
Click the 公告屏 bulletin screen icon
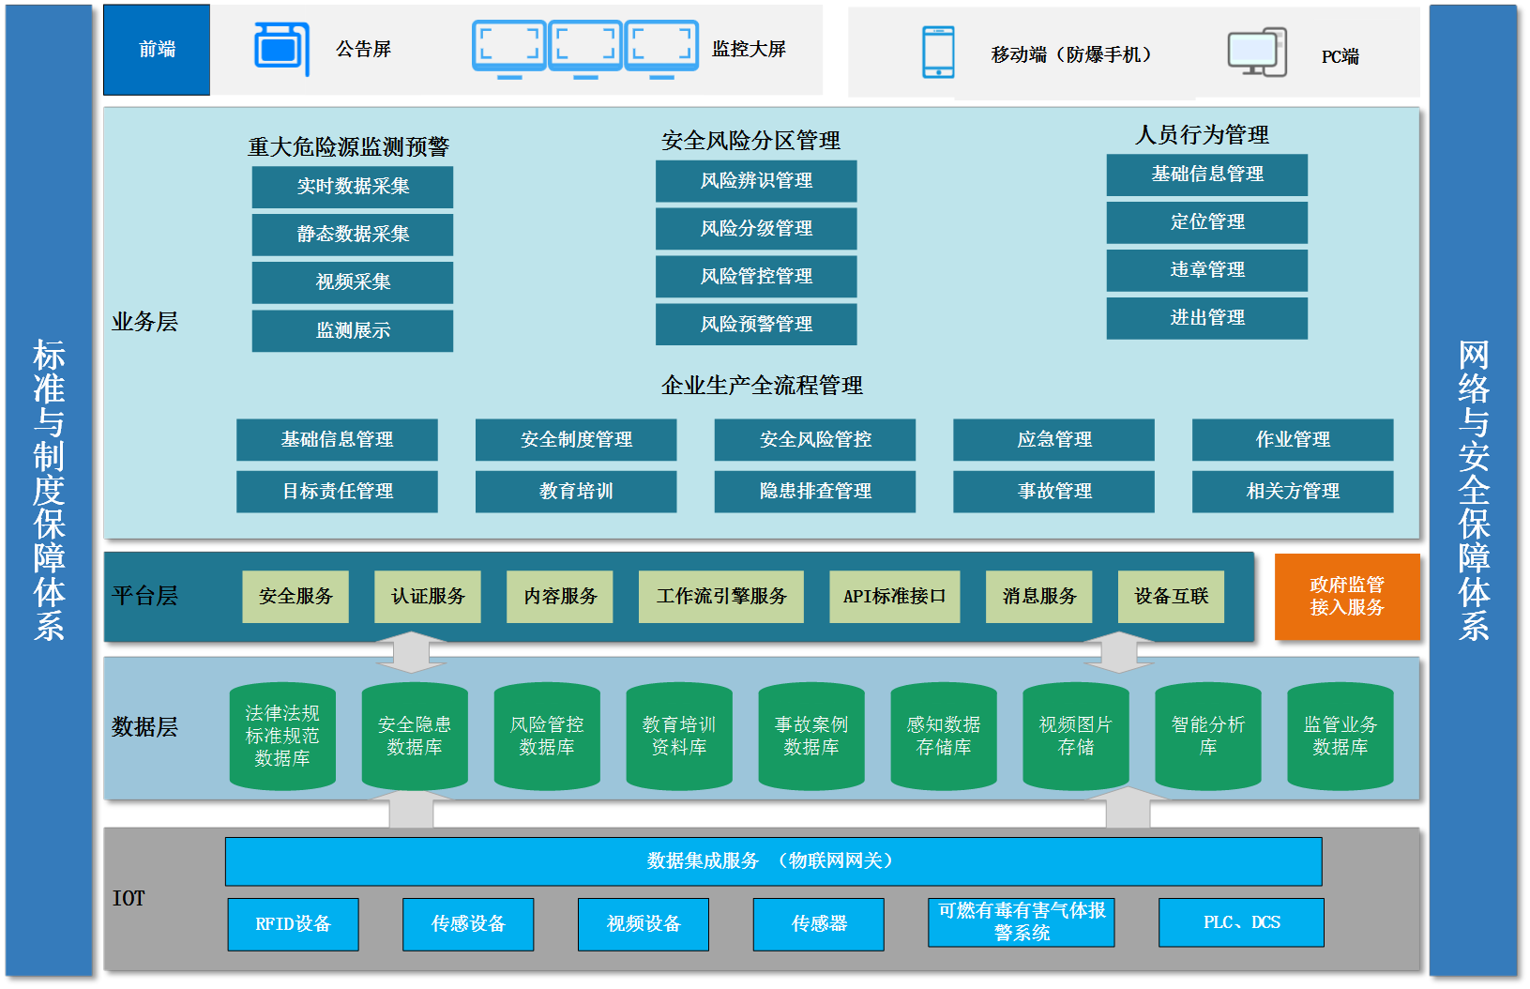[280, 49]
